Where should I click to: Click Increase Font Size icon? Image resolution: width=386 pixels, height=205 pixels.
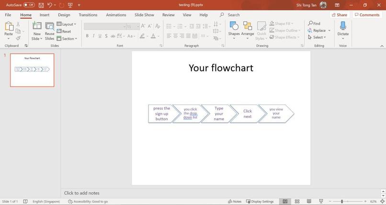pyautogui.click(x=143, y=26)
